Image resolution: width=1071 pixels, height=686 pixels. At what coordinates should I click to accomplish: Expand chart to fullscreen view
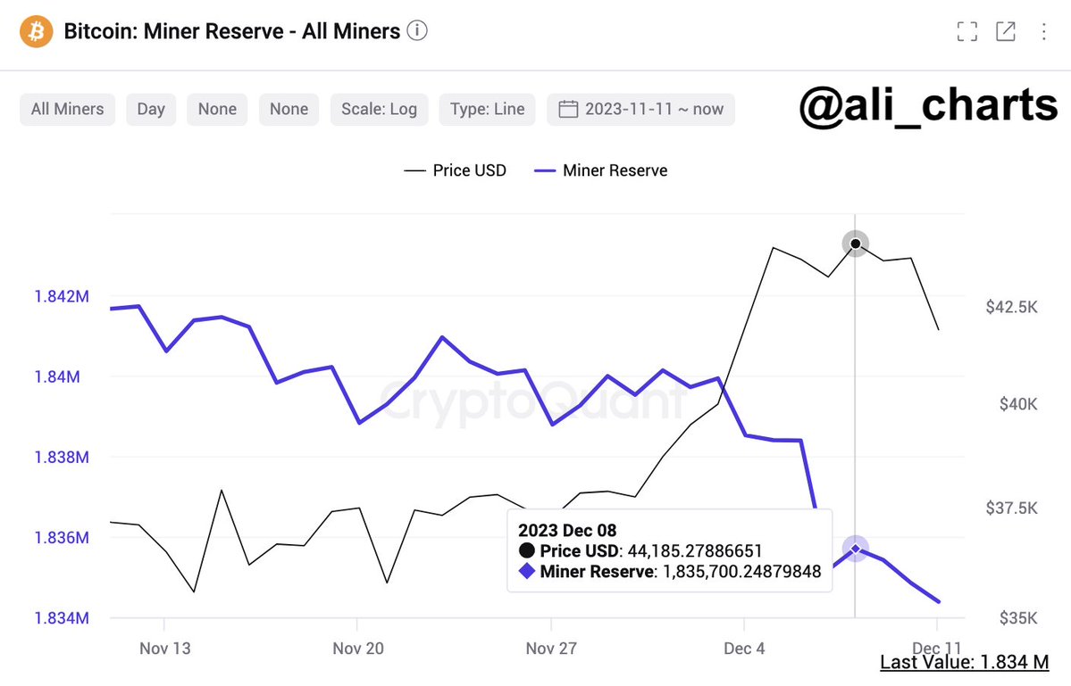[966, 31]
